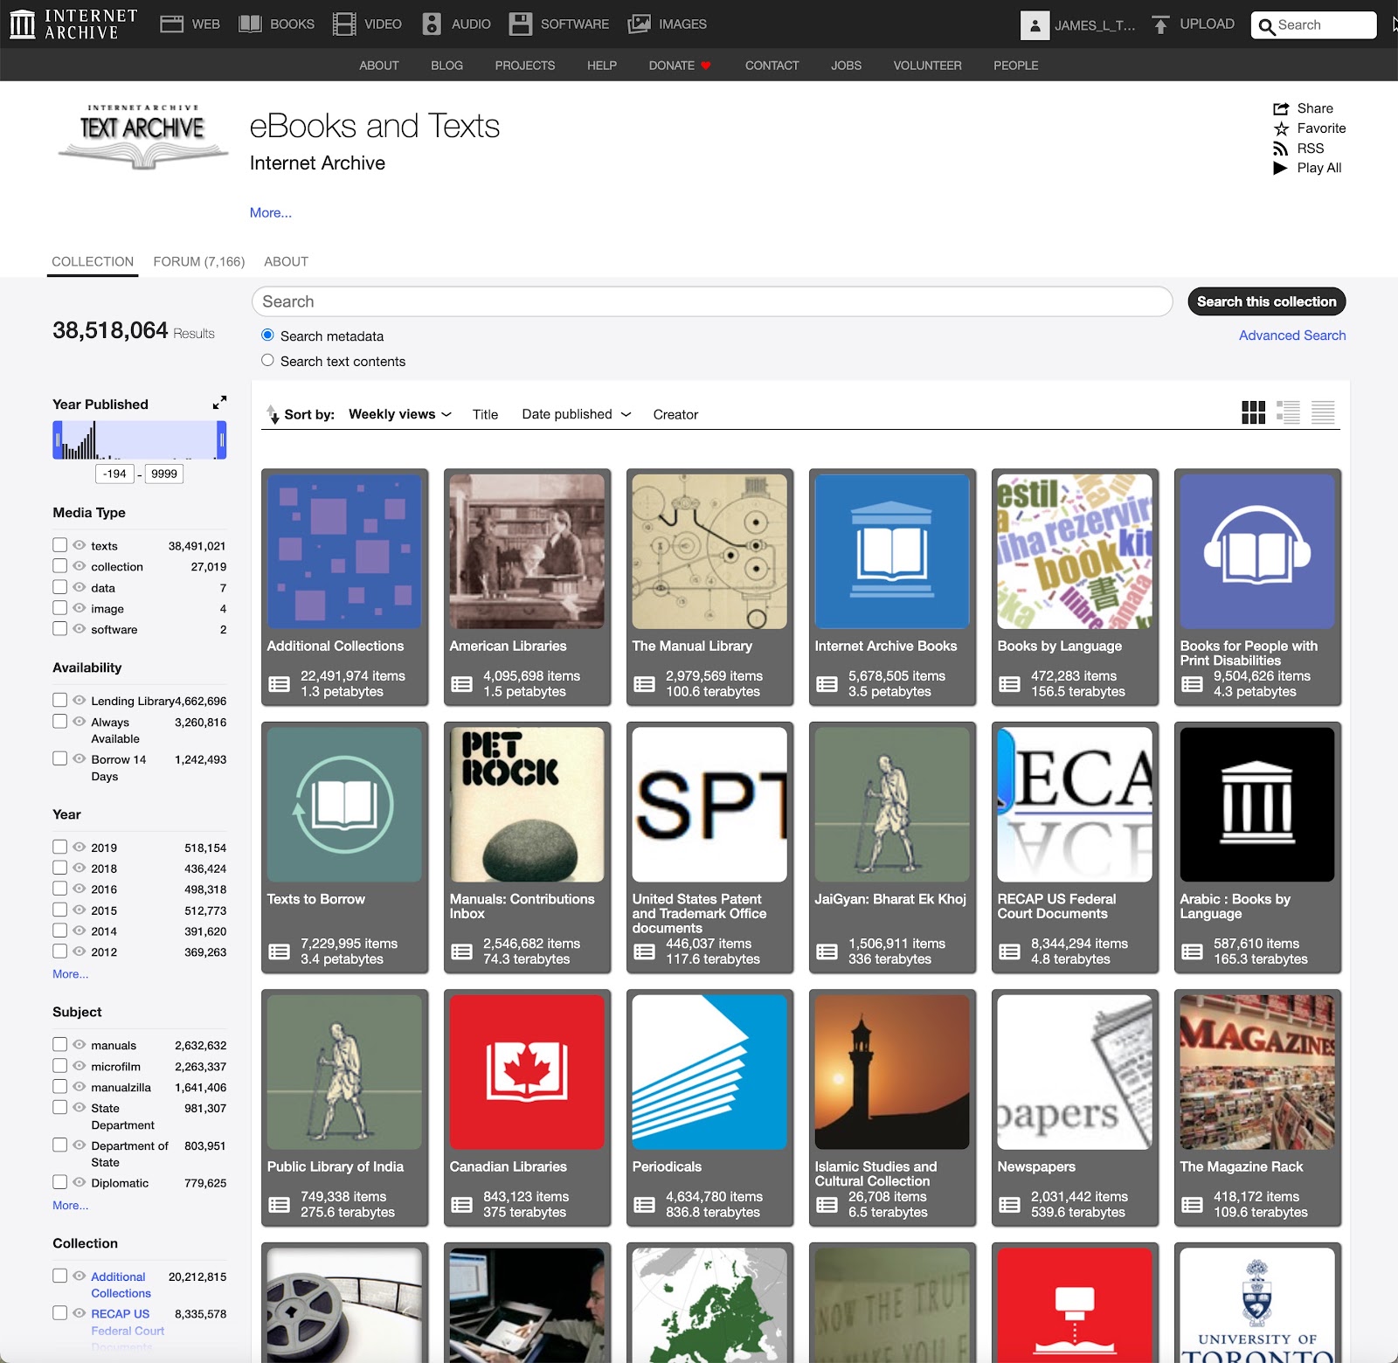Open the Volunteer nav item
The height and width of the screenshot is (1363, 1398).
pos(927,66)
